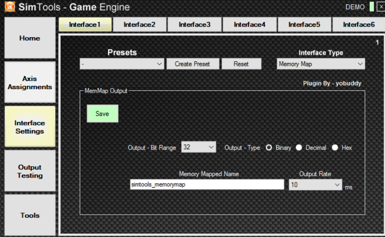This screenshot has height=237, width=385.
Task: Click the 'Presets' heading
Action: pos(122,52)
